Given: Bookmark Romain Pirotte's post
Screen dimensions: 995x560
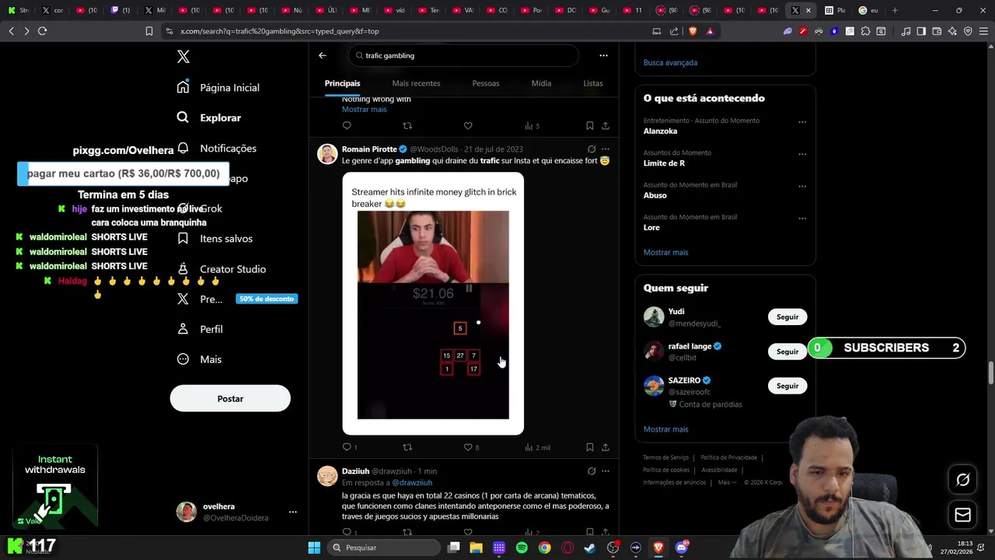Looking at the screenshot, I should coord(589,447).
